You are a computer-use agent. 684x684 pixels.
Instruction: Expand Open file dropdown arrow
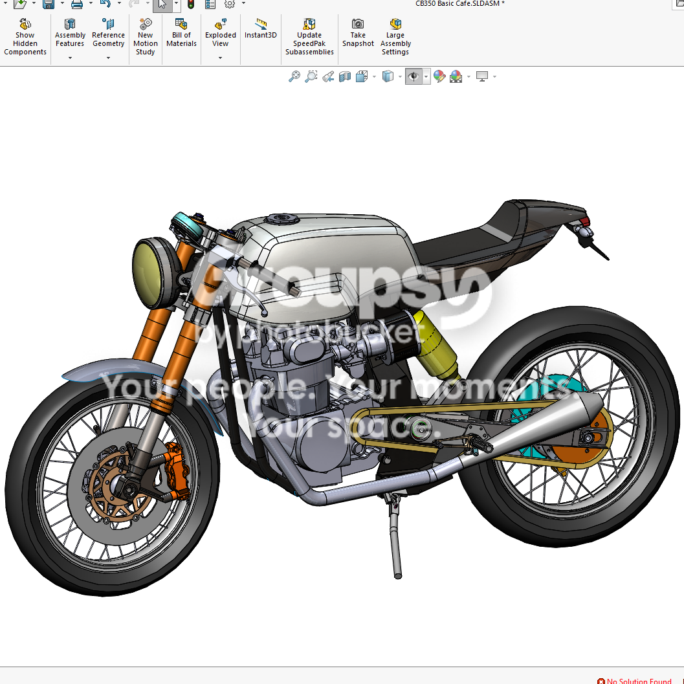coord(34,3)
